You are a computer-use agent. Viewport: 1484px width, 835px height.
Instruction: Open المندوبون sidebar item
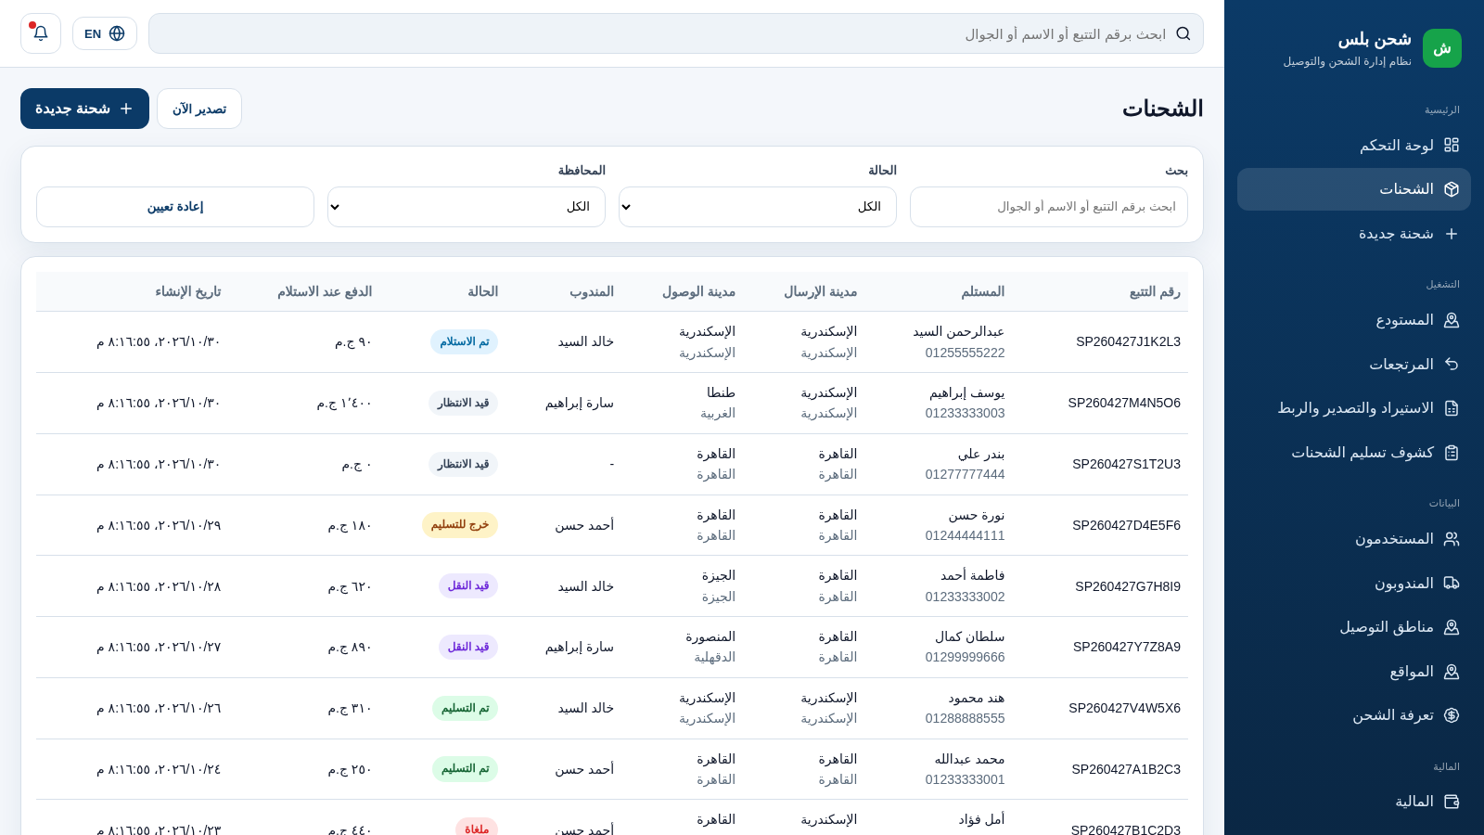[1354, 584]
